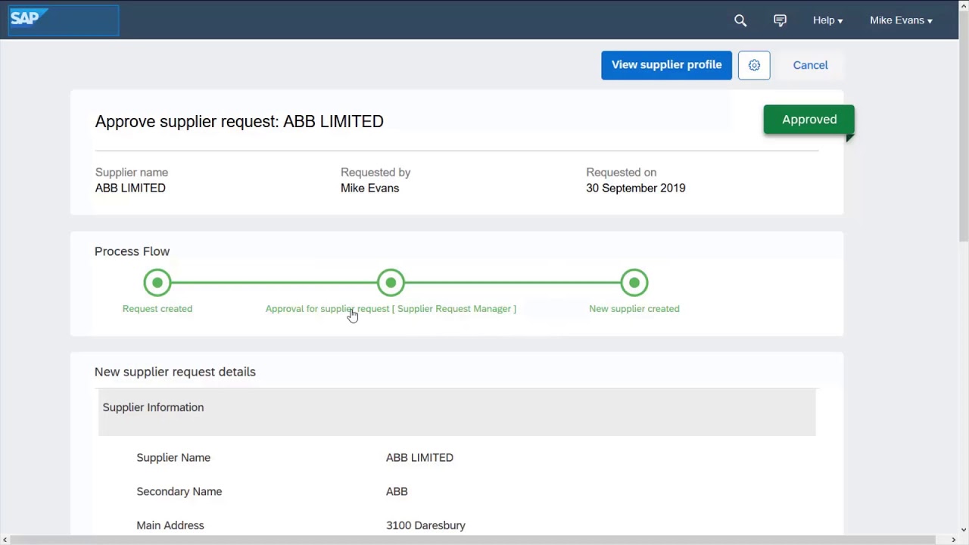
Task: Click 'Approval for supplier request [ Supplier Request Manager ]' text
Action: (x=391, y=309)
